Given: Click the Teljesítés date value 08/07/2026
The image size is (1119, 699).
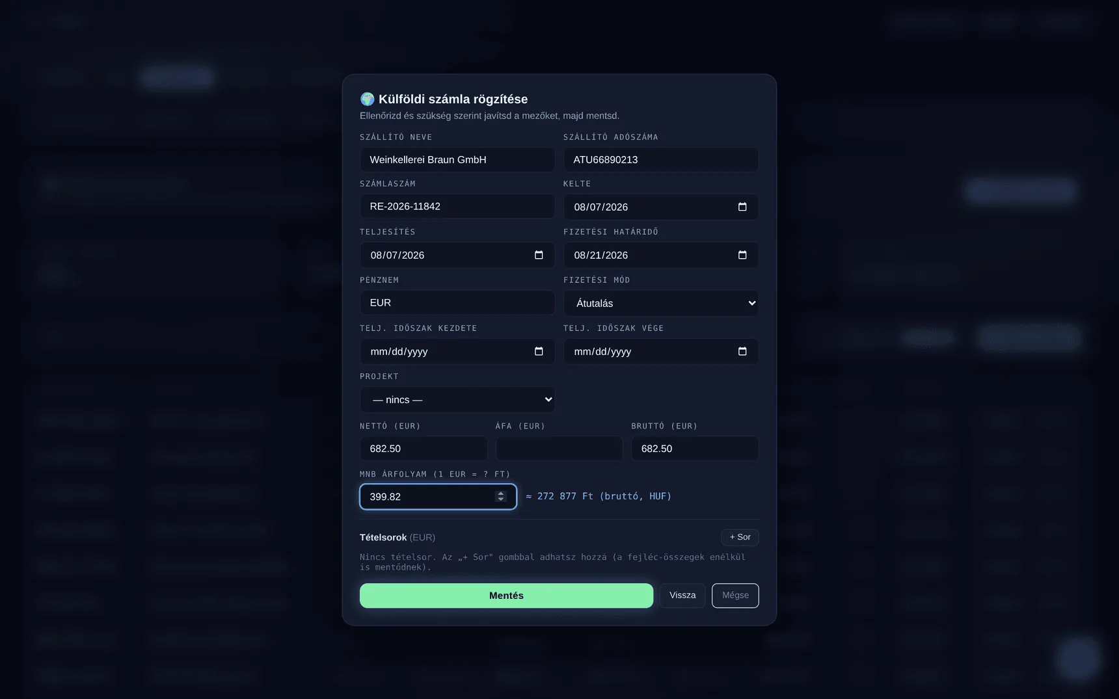Looking at the screenshot, I should (398, 255).
